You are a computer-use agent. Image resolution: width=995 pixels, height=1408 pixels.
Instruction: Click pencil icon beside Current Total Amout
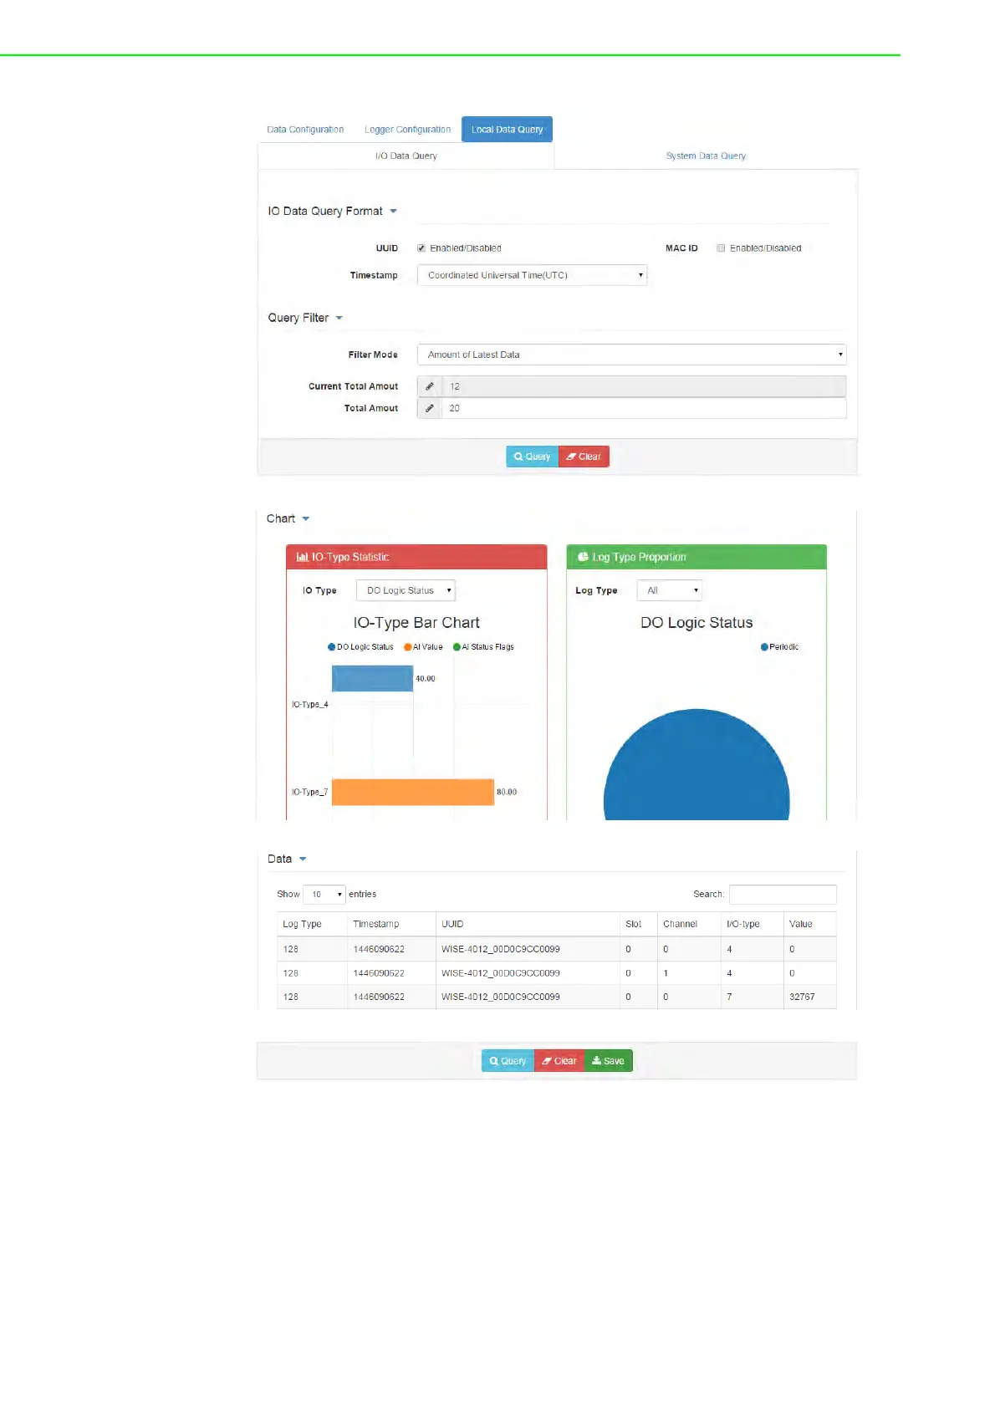429,386
